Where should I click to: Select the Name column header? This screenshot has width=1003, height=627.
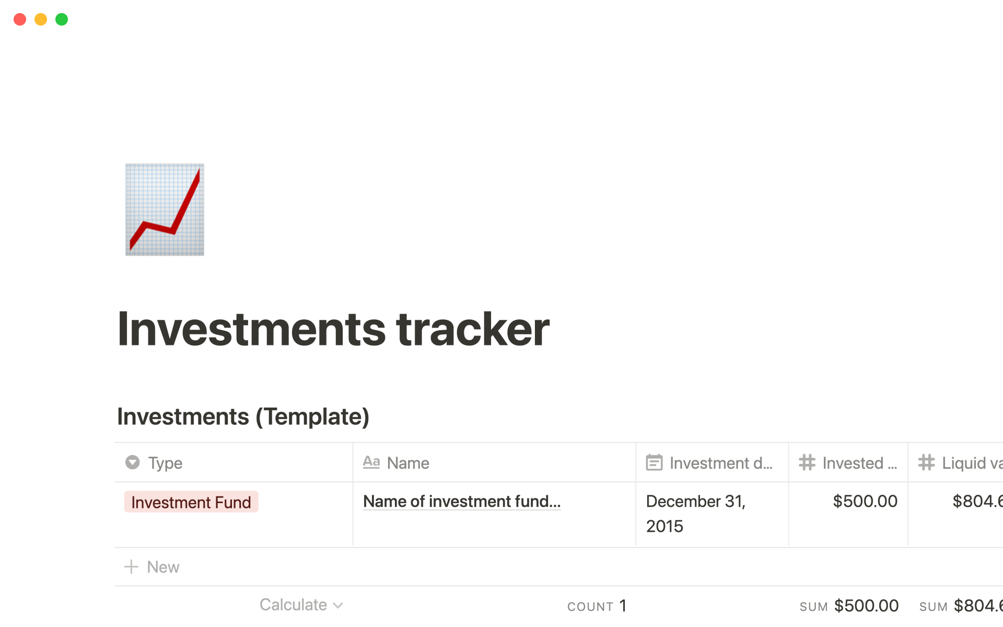(x=407, y=462)
